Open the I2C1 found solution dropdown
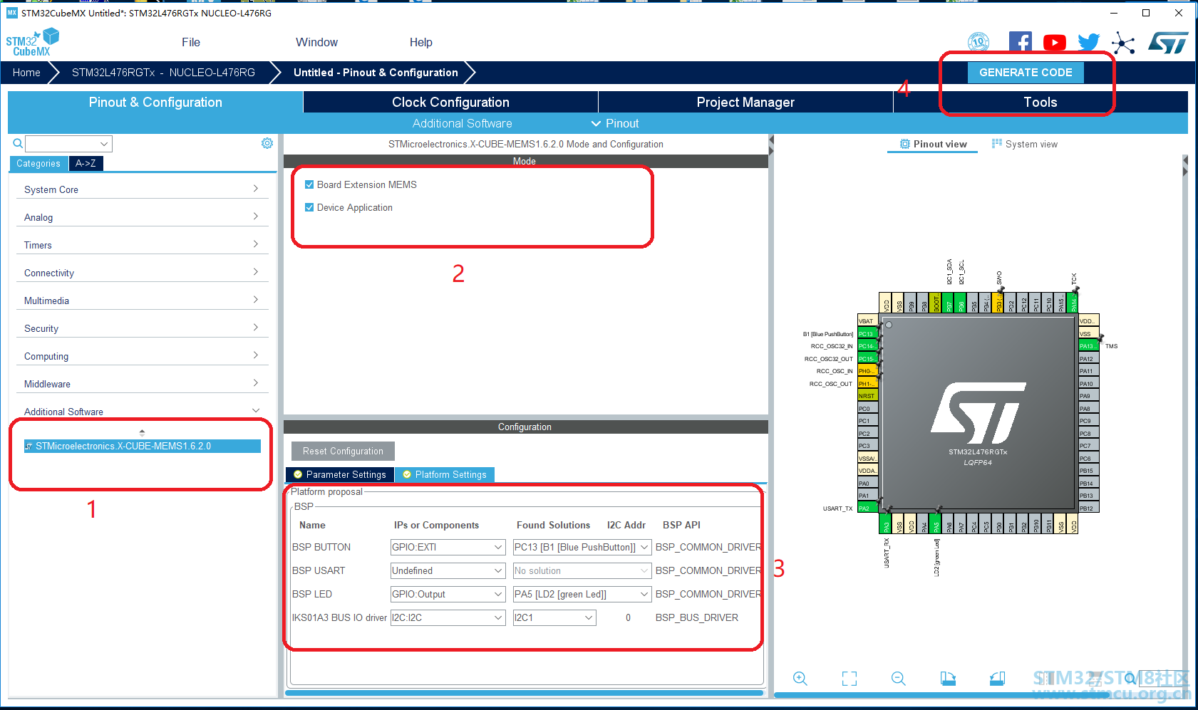The height and width of the screenshot is (710, 1198). click(x=554, y=617)
